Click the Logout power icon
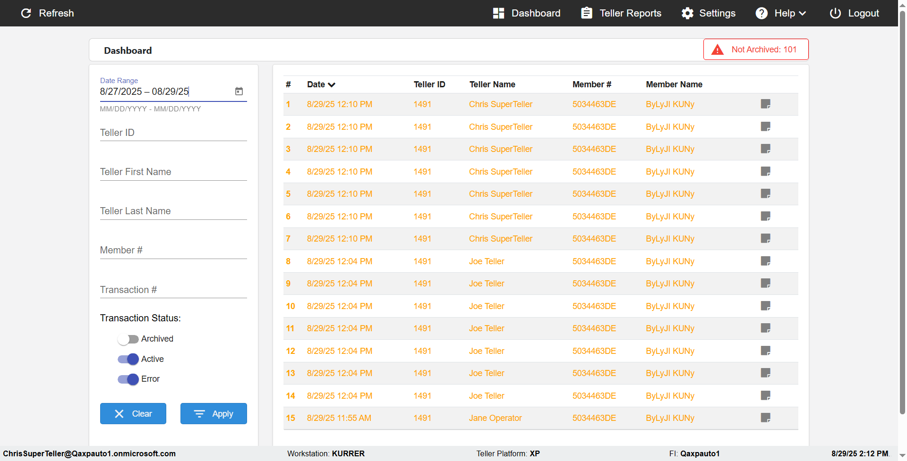907x461 pixels. (x=835, y=13)
